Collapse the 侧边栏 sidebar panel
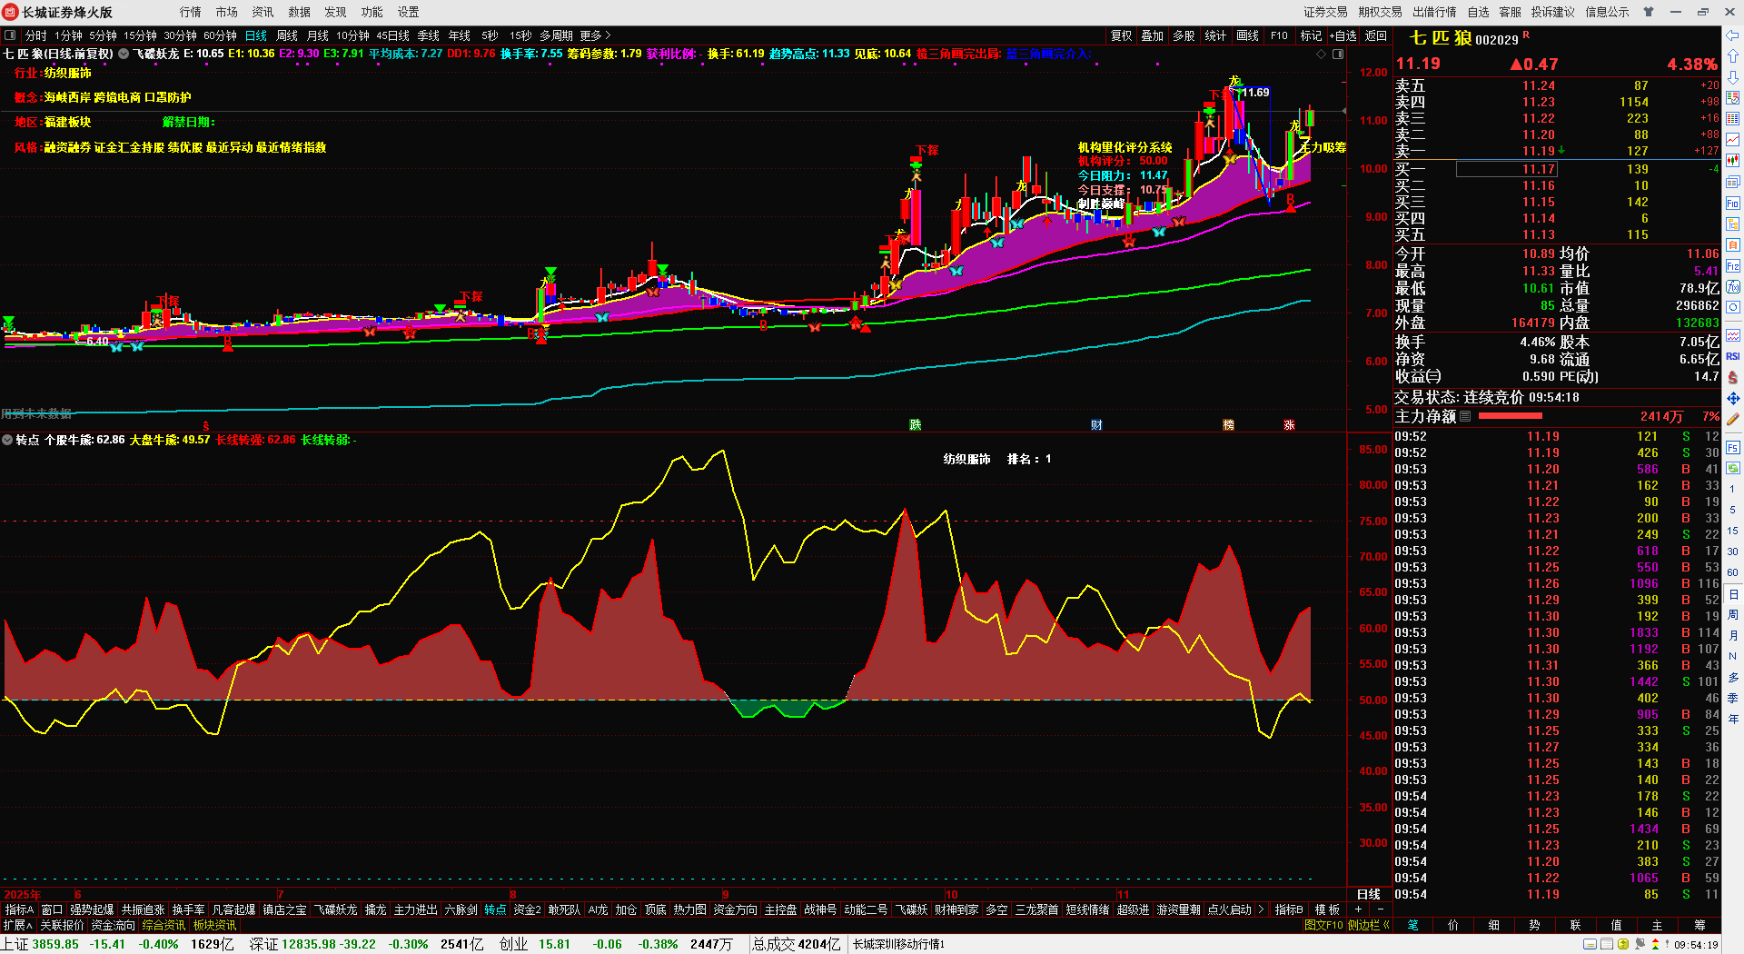Viewport: 1744px width, 954px height. pyautogui.click(x=1369, y=925)
